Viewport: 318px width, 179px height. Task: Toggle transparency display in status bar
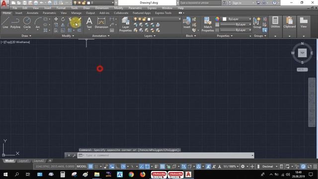(x=162, y=167)
